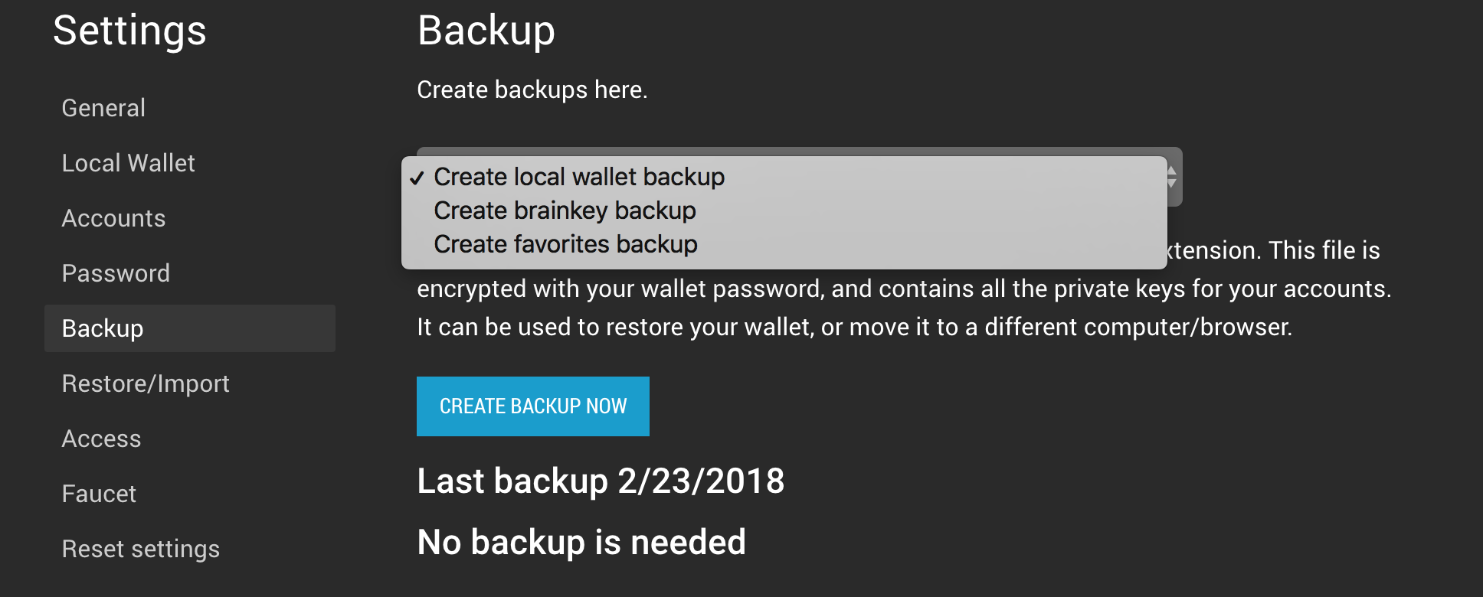The height and width of the screenshot is (597, 1483).
Task: Choose Create brainkey backup option
Action: click(784, 210)
